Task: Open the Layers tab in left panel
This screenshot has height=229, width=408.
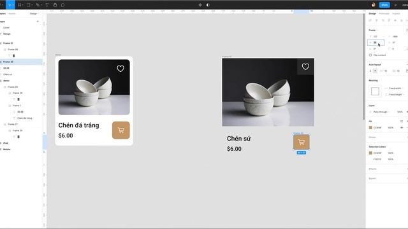Action: 3,13
